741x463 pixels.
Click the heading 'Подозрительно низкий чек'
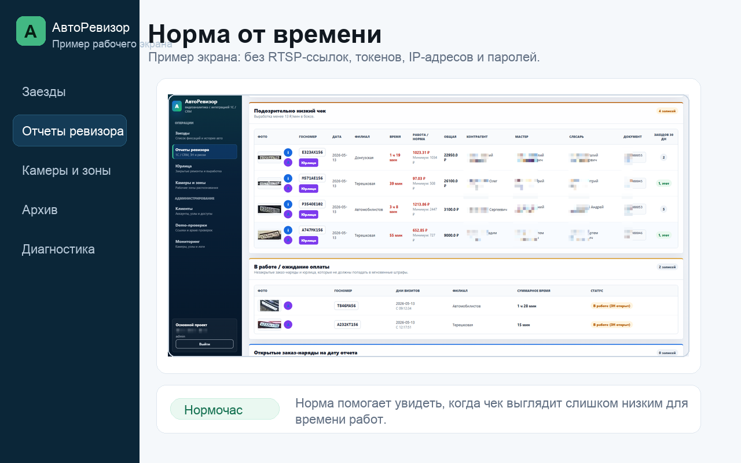point(290,110)
